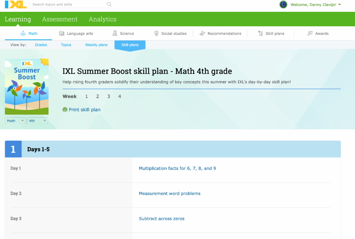Open Subtract across zeros skill
The width and height of the screenshot is (355, 239).
[x=162, y=219]
